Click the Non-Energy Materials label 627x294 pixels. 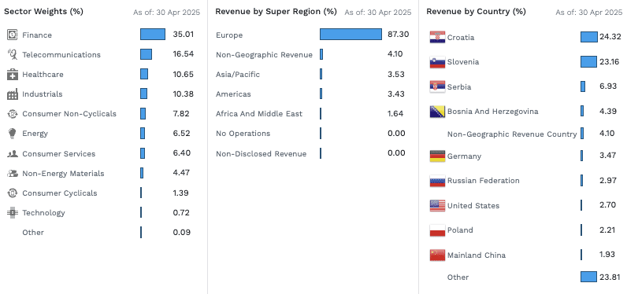(x=63, y=174)
